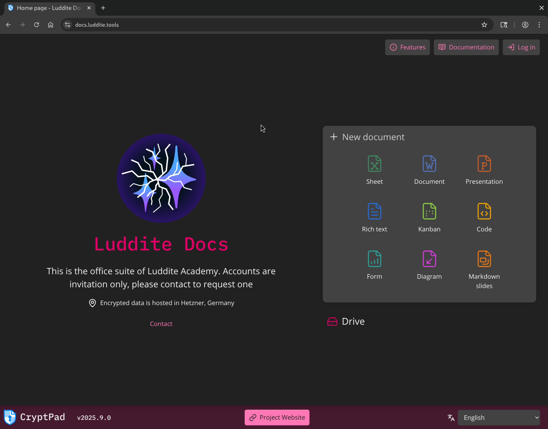The image size is (548, 429).
Task: Open the Features page
Action: [x=407, y=47]
